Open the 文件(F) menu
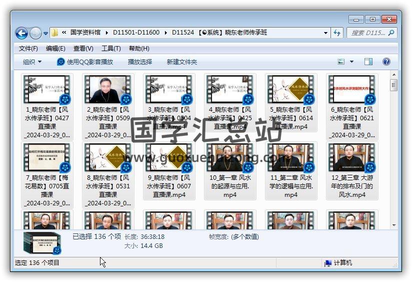The image size is (412, 282). (28, 49)
